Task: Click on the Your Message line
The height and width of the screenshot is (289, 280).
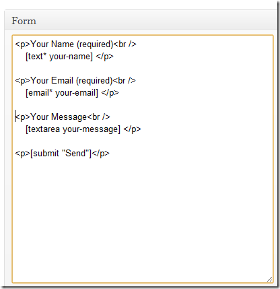Action: point(63,117)
